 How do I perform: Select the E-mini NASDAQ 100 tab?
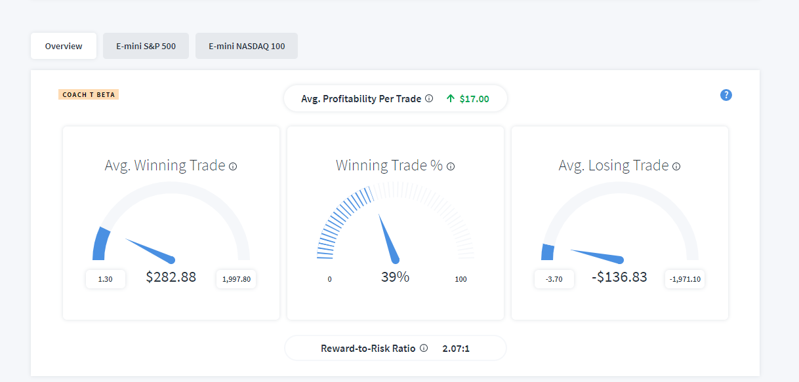247,46
